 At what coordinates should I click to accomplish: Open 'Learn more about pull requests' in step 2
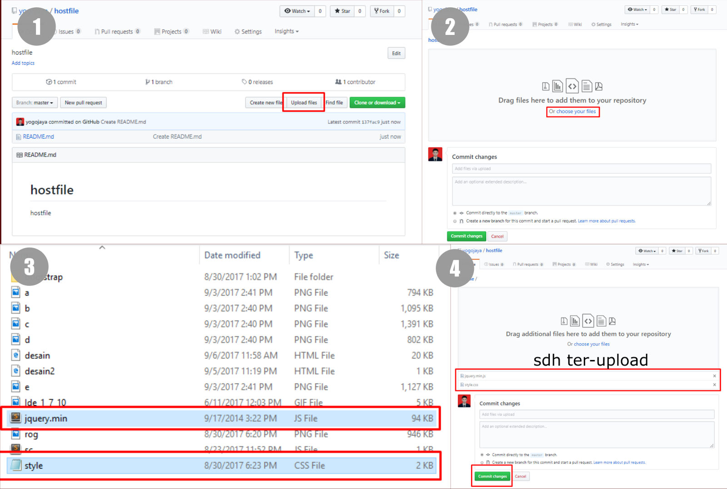pos(607,221)
